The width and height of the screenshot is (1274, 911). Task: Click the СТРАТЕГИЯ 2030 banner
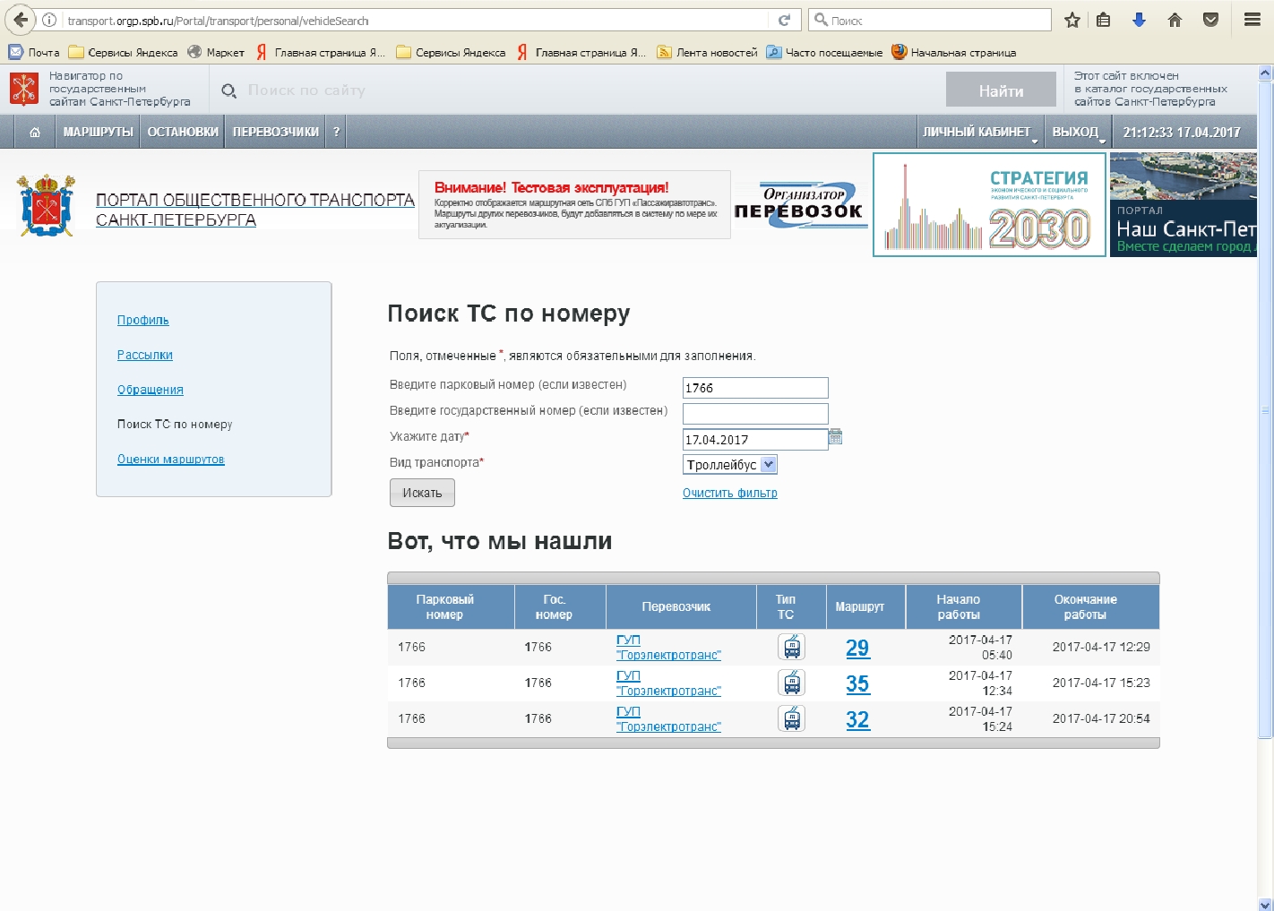click(x=989, y=204)
